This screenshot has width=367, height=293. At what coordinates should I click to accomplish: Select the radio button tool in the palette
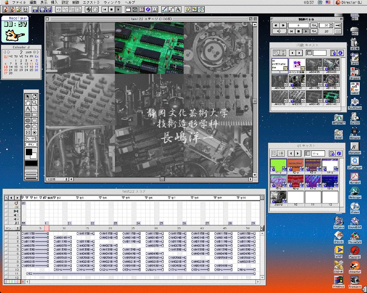(35, 133)
